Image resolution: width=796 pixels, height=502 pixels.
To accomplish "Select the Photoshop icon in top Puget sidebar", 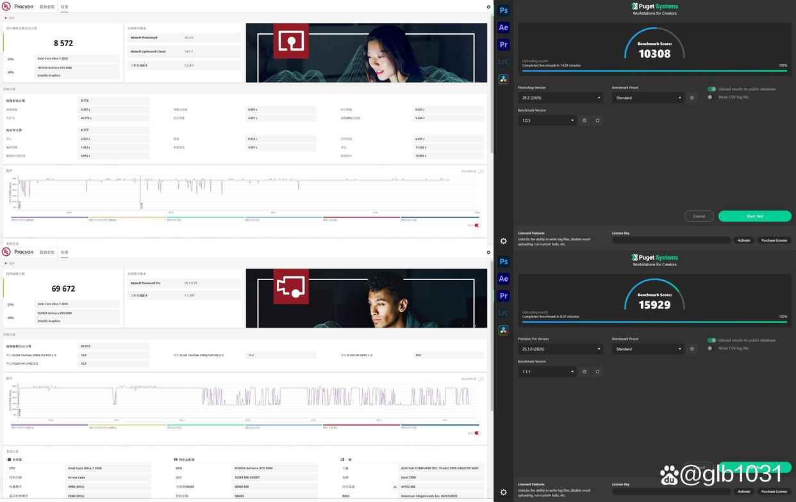I will click(503, 10).
